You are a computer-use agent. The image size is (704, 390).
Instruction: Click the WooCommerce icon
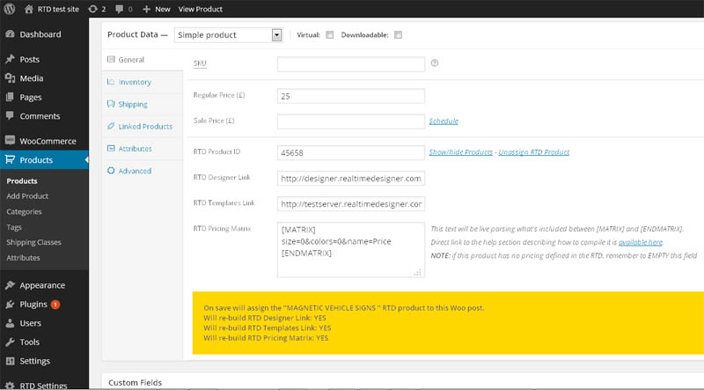pos(10,140)
